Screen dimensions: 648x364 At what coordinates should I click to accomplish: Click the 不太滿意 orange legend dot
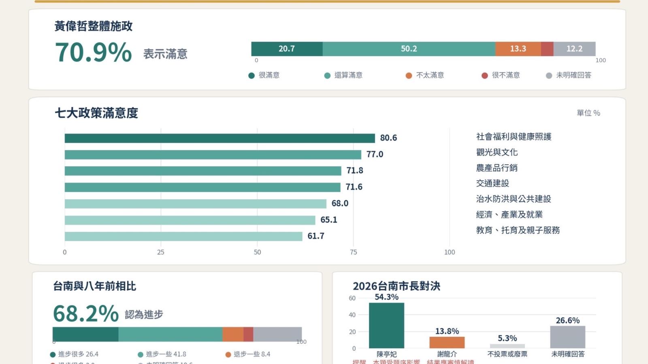coord(409,76)
